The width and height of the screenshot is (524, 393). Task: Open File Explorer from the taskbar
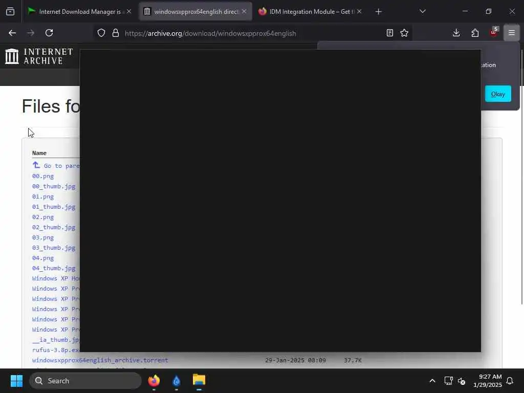(199, 380)
